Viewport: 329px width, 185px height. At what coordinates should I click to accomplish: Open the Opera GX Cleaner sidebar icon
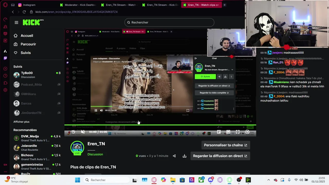(x=5, y=27)
